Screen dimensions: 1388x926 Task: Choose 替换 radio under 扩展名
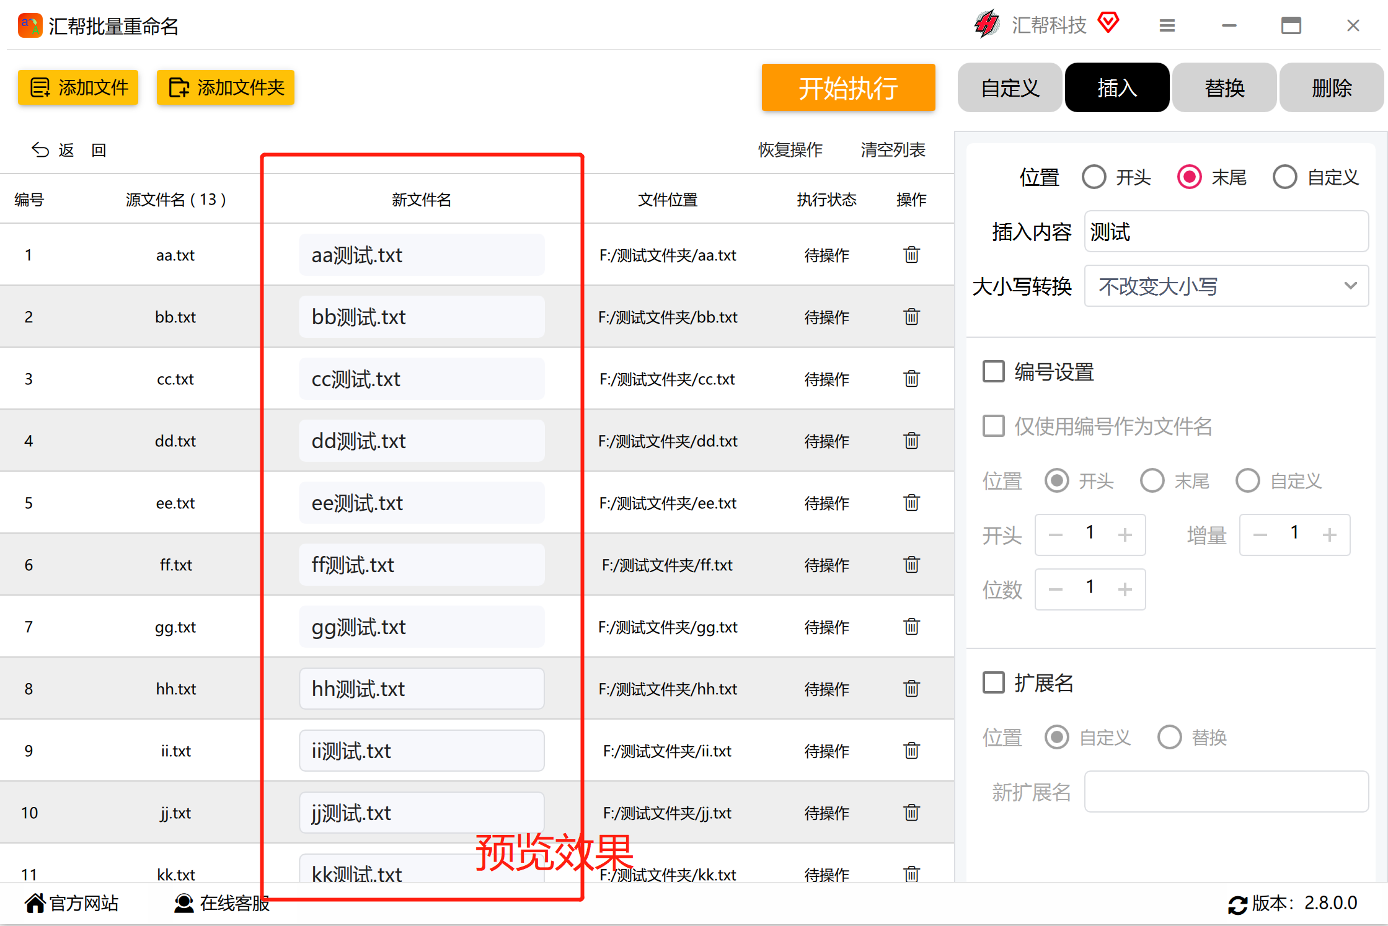tap(1169, 737)
